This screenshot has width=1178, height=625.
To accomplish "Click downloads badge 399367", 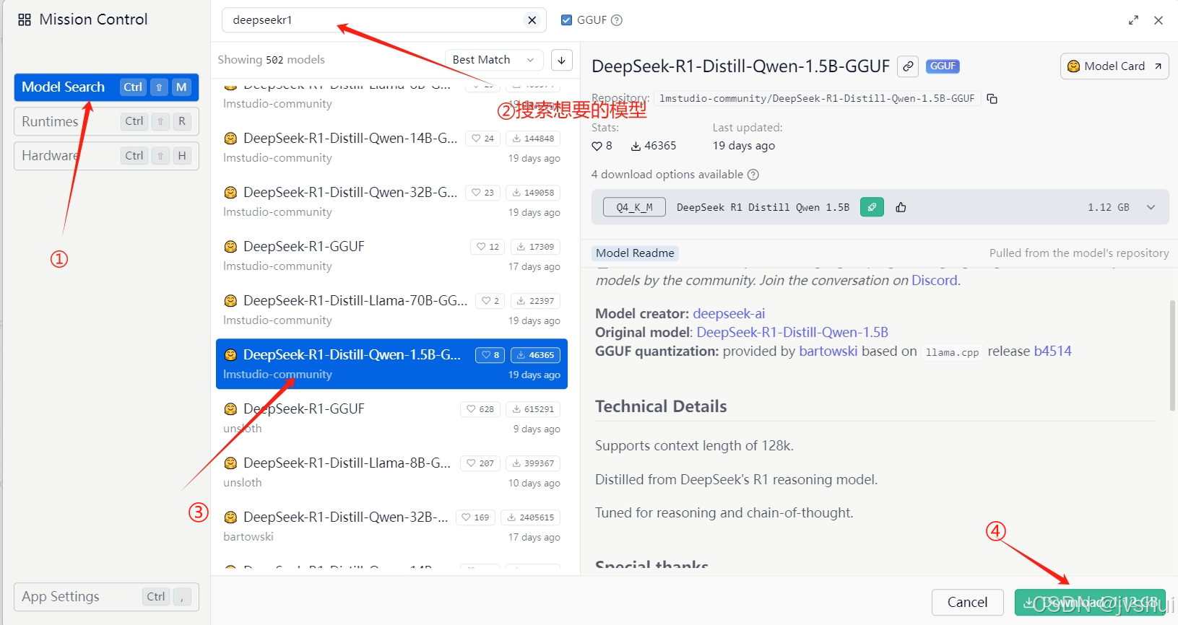I will point(533,463).
